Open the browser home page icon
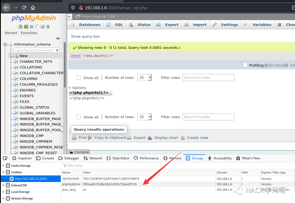The height and width of the screenshot is (203, 295). coord(33,8)
